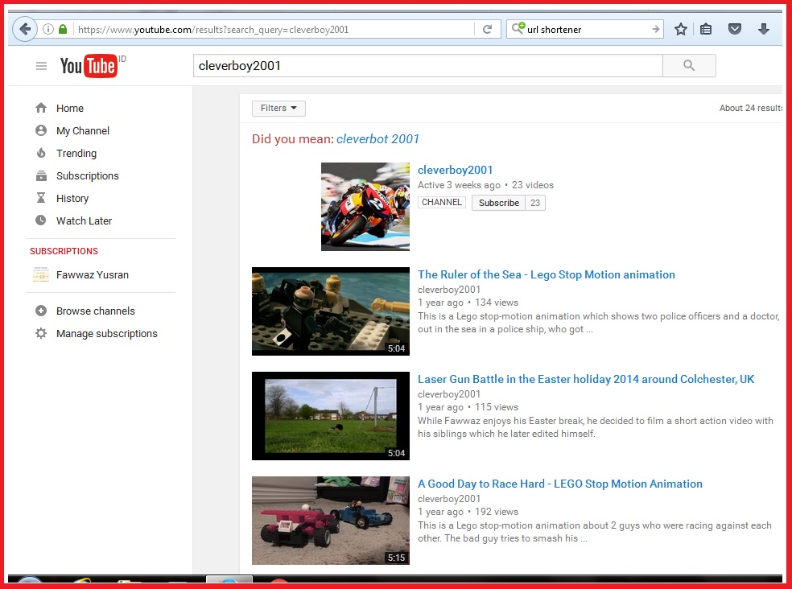Image resolution: width=792 pixels, height=589 pixels.
Task: Save the page to Pocket
Action: click(734, 29)
